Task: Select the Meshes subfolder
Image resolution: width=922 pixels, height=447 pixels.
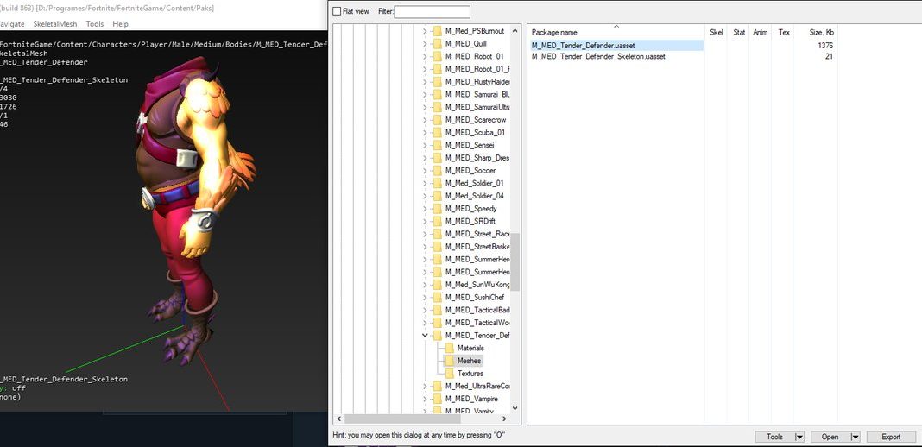Action: pos(469,361)
